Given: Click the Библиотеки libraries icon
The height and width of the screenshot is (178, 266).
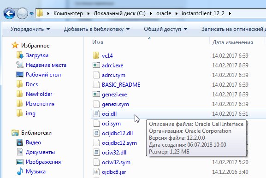Looking at the screenshot, I should point(15,133).
